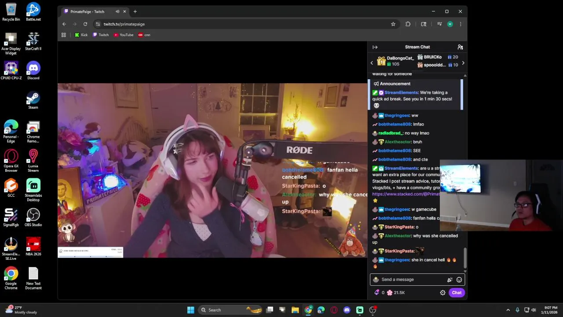Open the weather widget showing 27°F
This screenshot has height=317, width=563.
pos(21,310)
